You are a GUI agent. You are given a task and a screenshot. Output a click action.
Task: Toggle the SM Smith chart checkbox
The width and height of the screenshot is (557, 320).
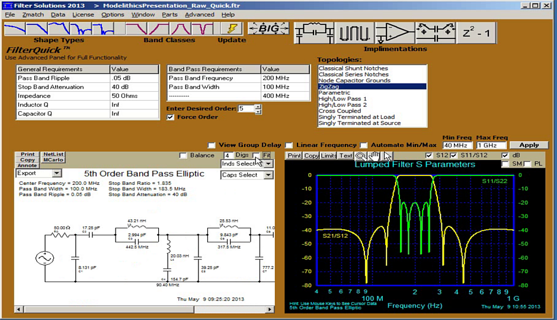[505, 164]
